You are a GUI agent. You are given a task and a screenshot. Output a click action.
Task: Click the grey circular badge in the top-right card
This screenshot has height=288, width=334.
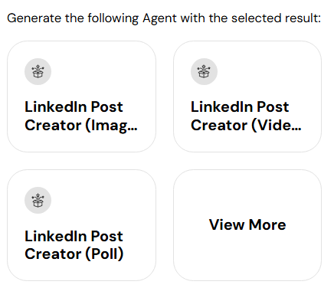(204, 71)
